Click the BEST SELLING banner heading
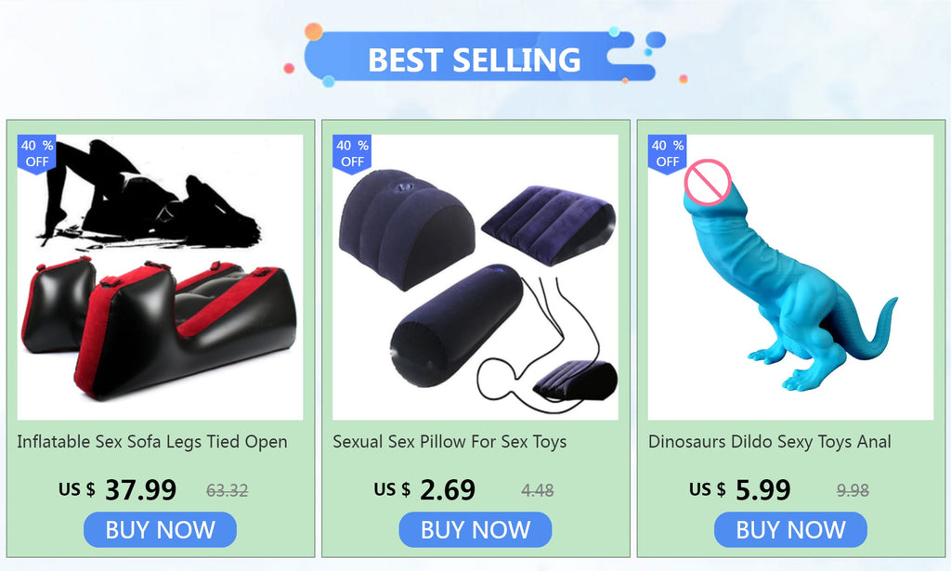This screenshot has width=951, height=571. pyautogui.click(x=475, y=59)
